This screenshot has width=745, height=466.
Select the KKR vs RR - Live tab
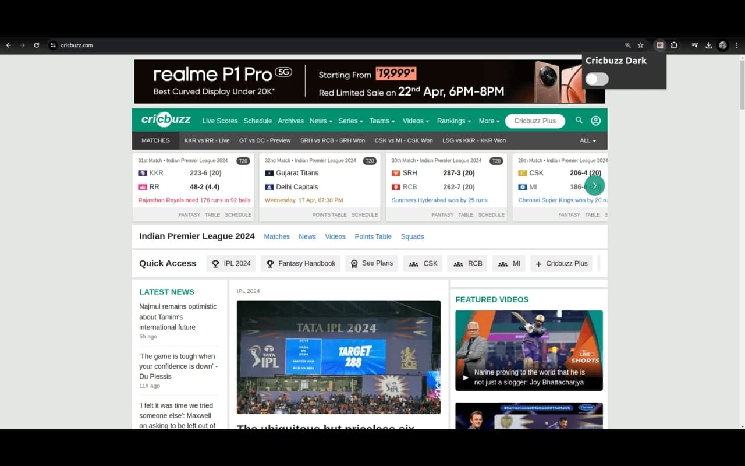(207, 140)
